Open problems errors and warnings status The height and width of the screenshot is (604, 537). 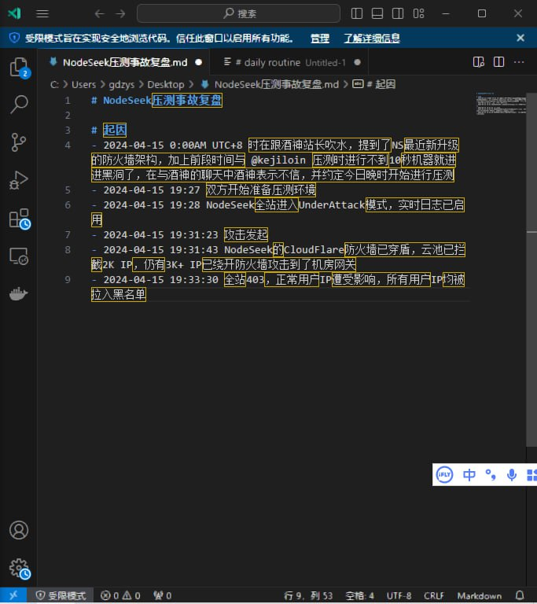click(x=120, y=595)
